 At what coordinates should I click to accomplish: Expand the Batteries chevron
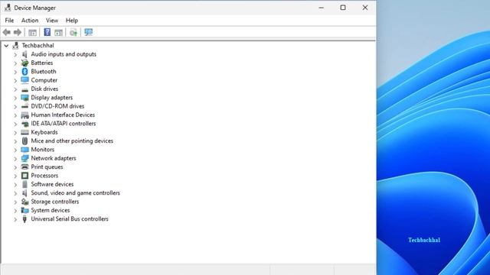click(x=15, y=63)
